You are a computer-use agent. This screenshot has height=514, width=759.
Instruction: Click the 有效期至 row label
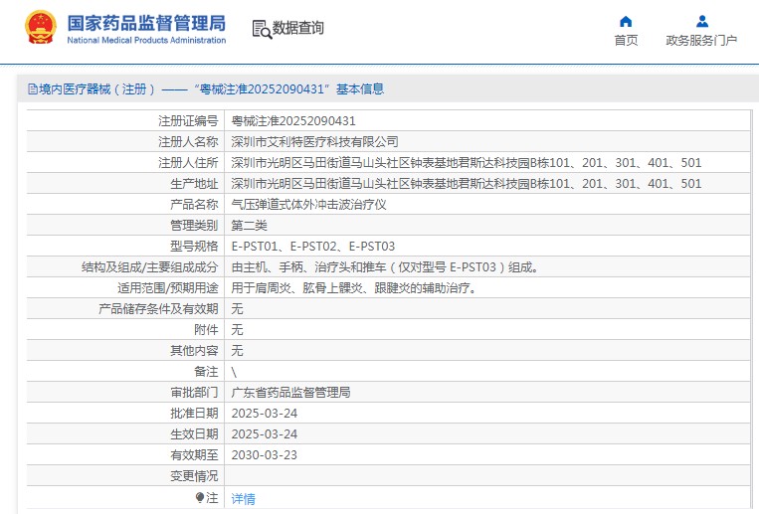(x=194, y=455)
